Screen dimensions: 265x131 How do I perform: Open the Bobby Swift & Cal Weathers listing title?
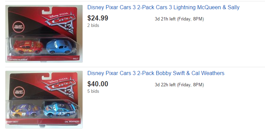(156, 73)
